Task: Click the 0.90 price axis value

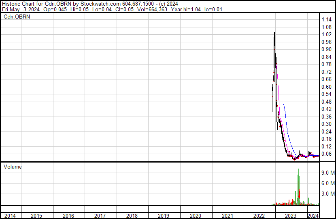Action: (x=327, y=49)
